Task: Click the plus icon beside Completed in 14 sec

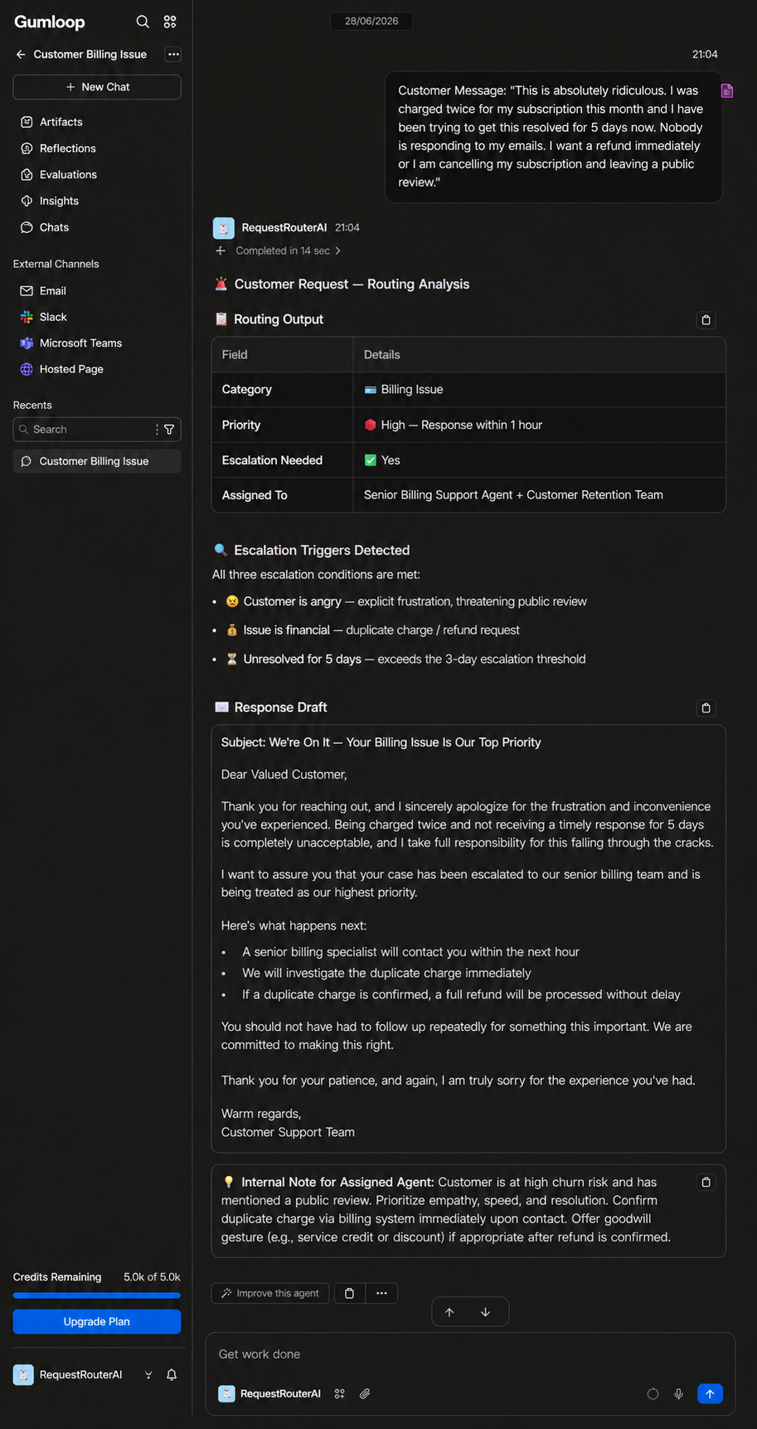Action: [221, 250]
